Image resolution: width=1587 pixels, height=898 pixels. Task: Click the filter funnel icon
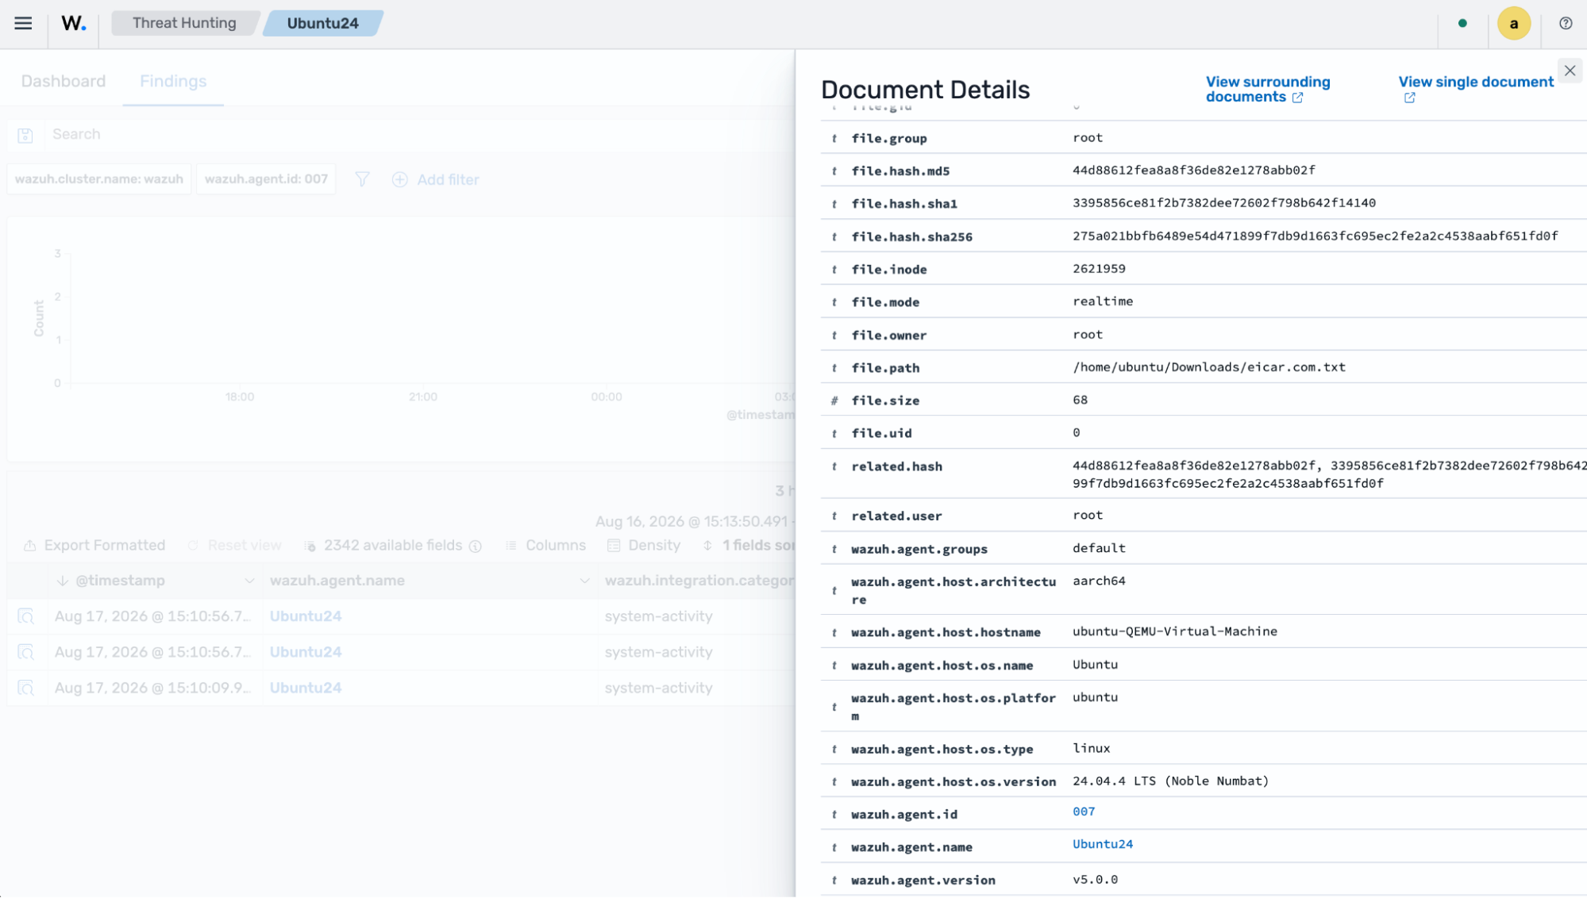362,179
